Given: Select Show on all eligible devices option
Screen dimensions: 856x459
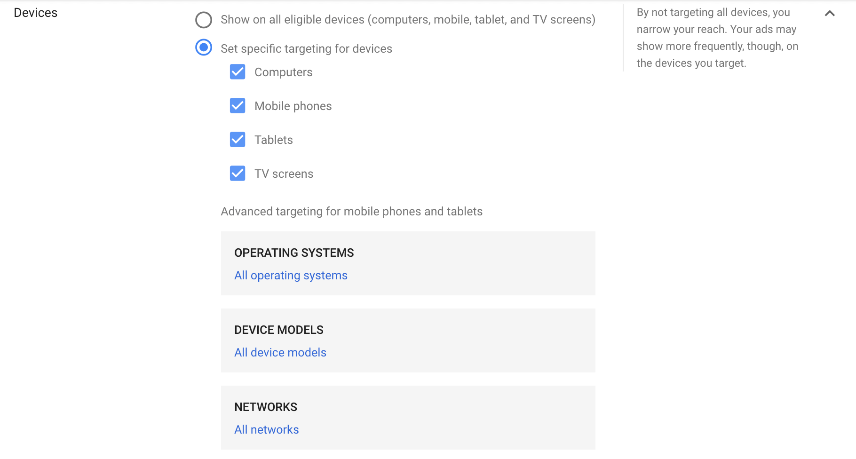Looking at the screenshot, I should [203, 20].
